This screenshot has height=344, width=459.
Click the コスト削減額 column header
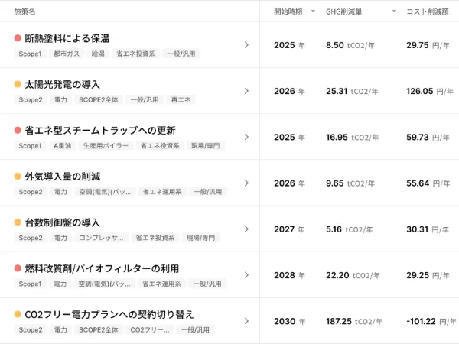tap(428, 11)
